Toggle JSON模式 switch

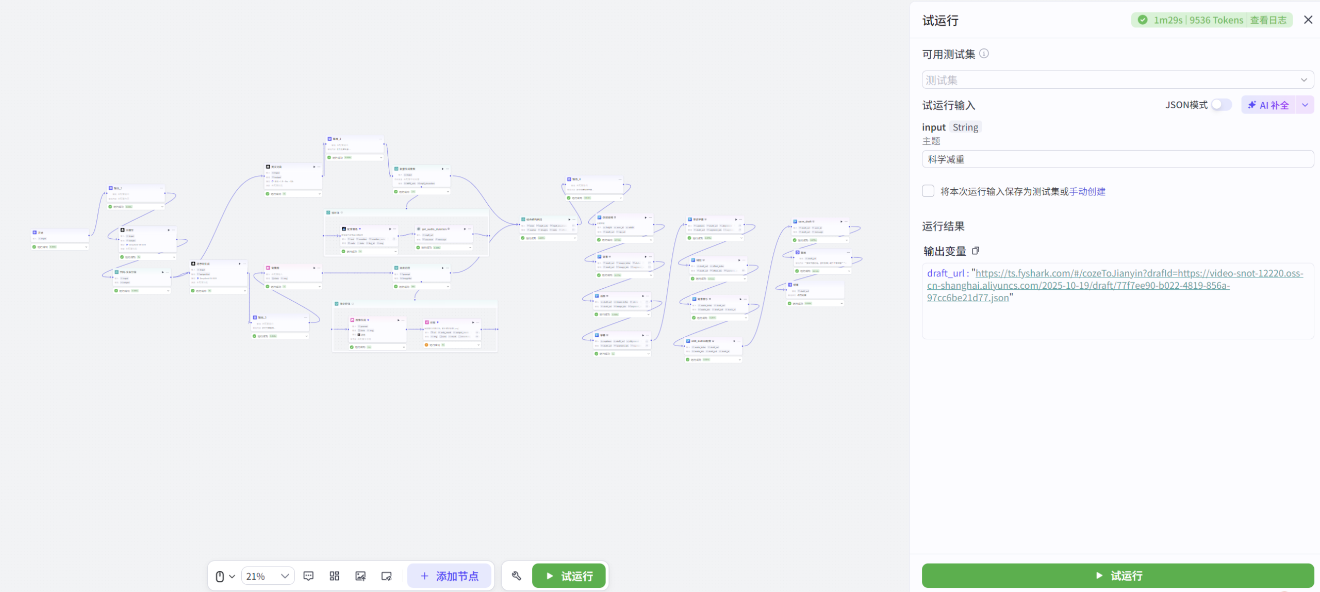(x=1220, y=105)
